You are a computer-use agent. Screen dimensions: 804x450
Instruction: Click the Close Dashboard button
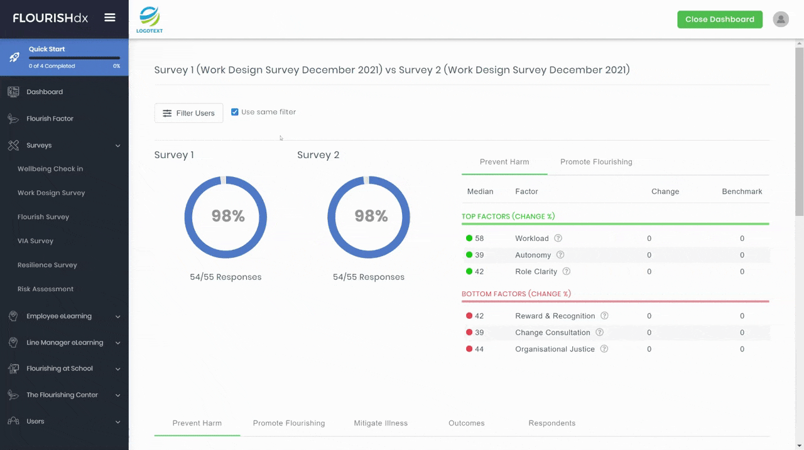(x=720, y=19)
